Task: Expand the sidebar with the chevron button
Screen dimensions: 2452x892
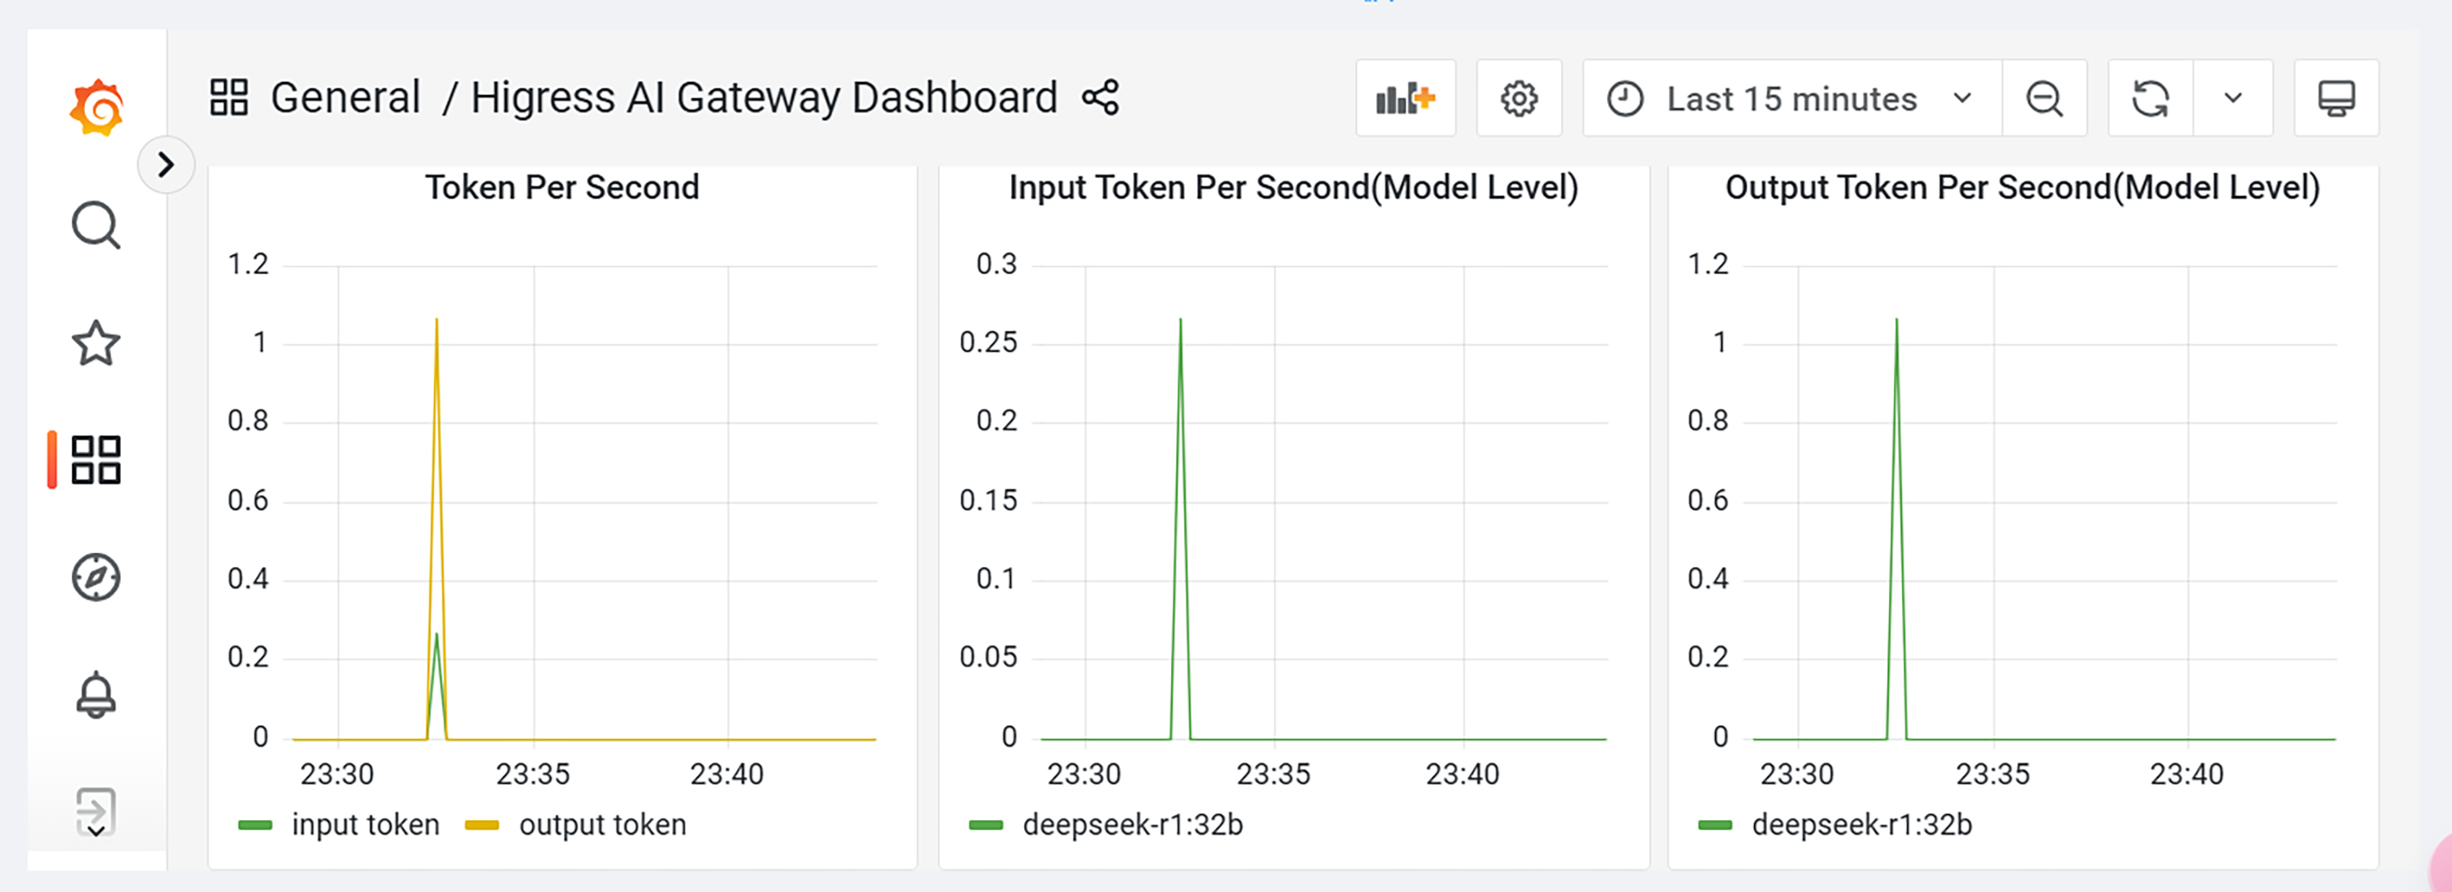Action: point(166,164)
